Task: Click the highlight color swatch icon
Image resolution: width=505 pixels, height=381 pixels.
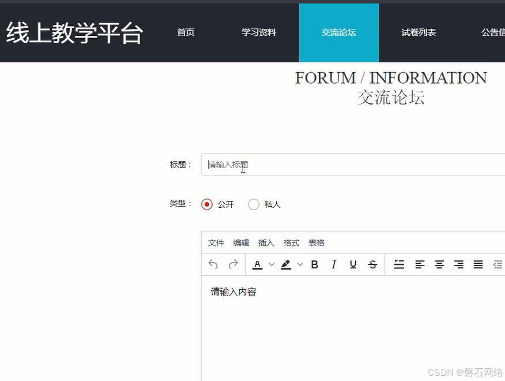Action: pyautogui.click(x=285, y=264)
